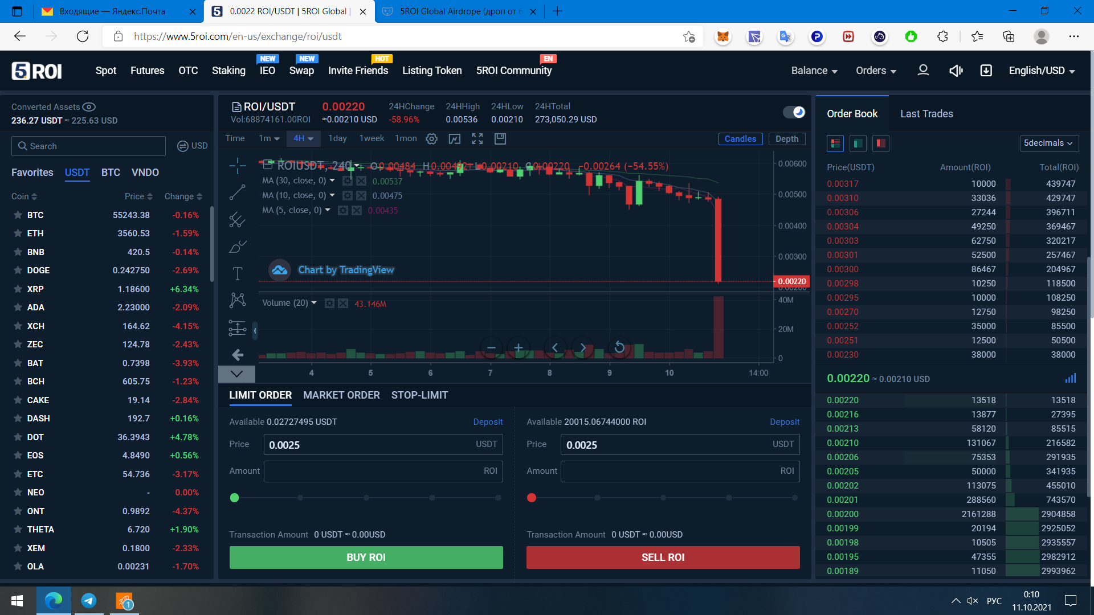Screen dimensions: 1094x615
Task: Click the back arrow in drawing toolbar
Action: pyautogui.click(x=238, y=355)
